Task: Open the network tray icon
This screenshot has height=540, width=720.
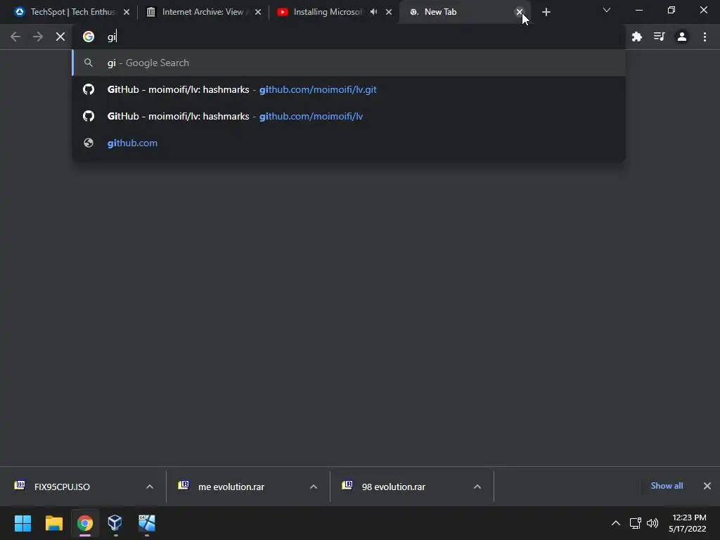Action: point(636,523)
